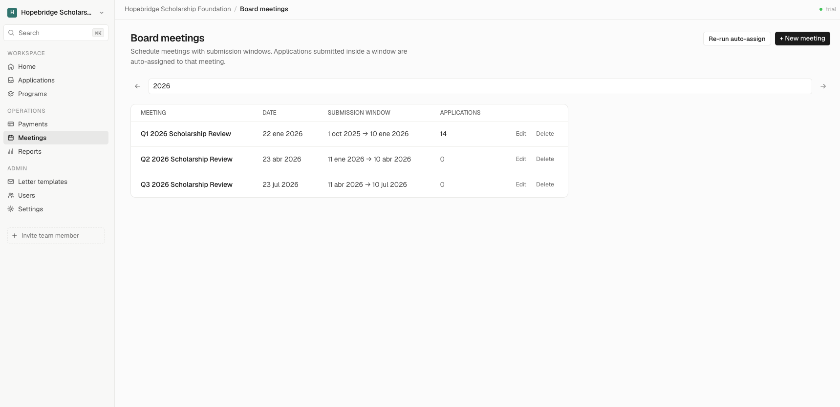Delete the Q1 2026 Scholarship Review

(545, 134)
